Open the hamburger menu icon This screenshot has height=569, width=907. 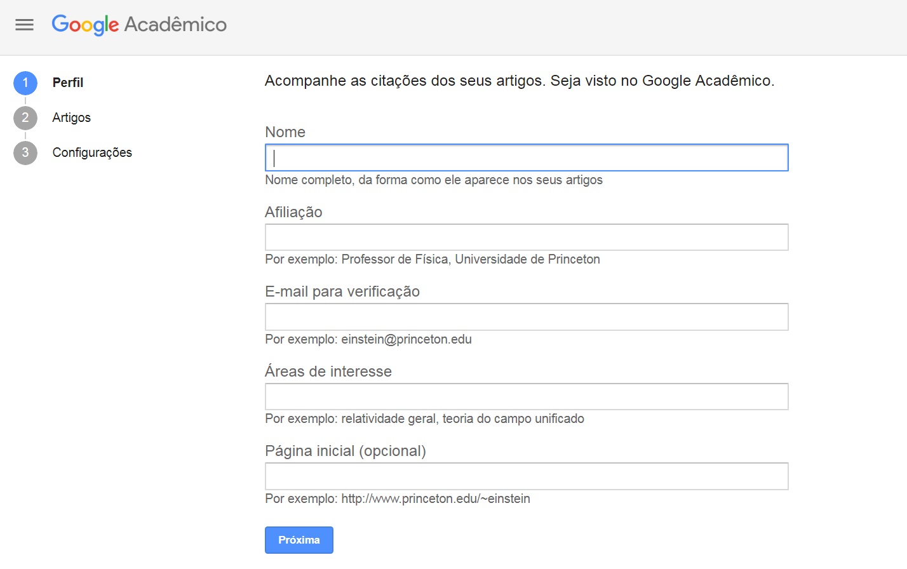tap(24, 25)
